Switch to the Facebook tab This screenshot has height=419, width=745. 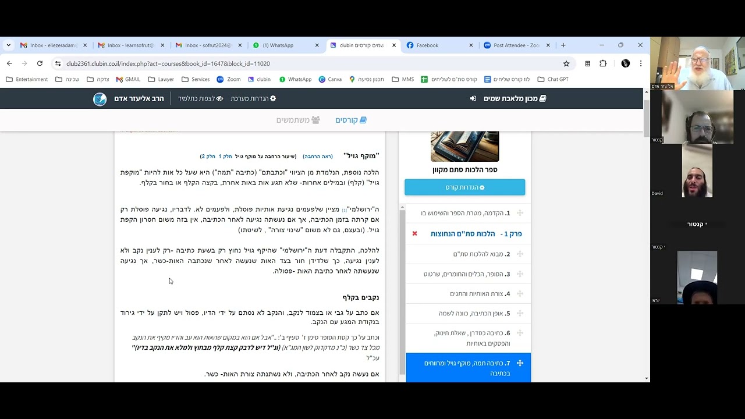pyautogui.click(x=440, y=45)
